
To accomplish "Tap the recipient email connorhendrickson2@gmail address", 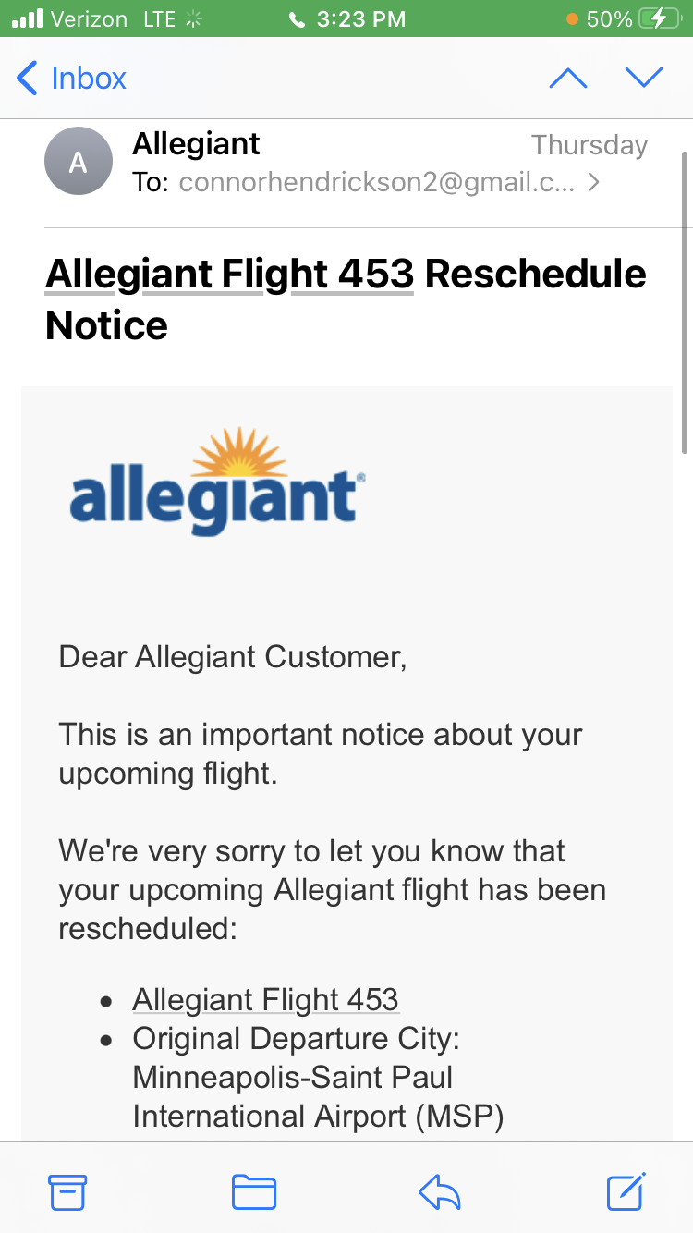I will pos(377,183).
